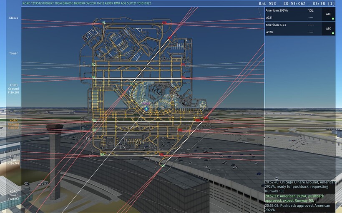Screen dimensions: 342x213
Task: Switch to KORD Ground 126.50 frequency
Action: 13,89
